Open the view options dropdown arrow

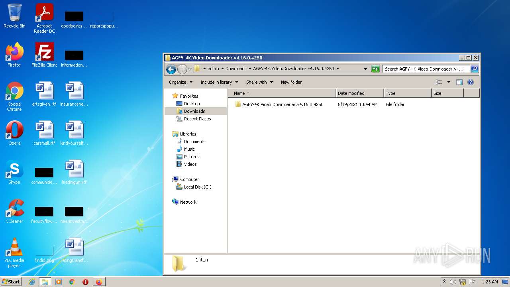tap(449, 82)
